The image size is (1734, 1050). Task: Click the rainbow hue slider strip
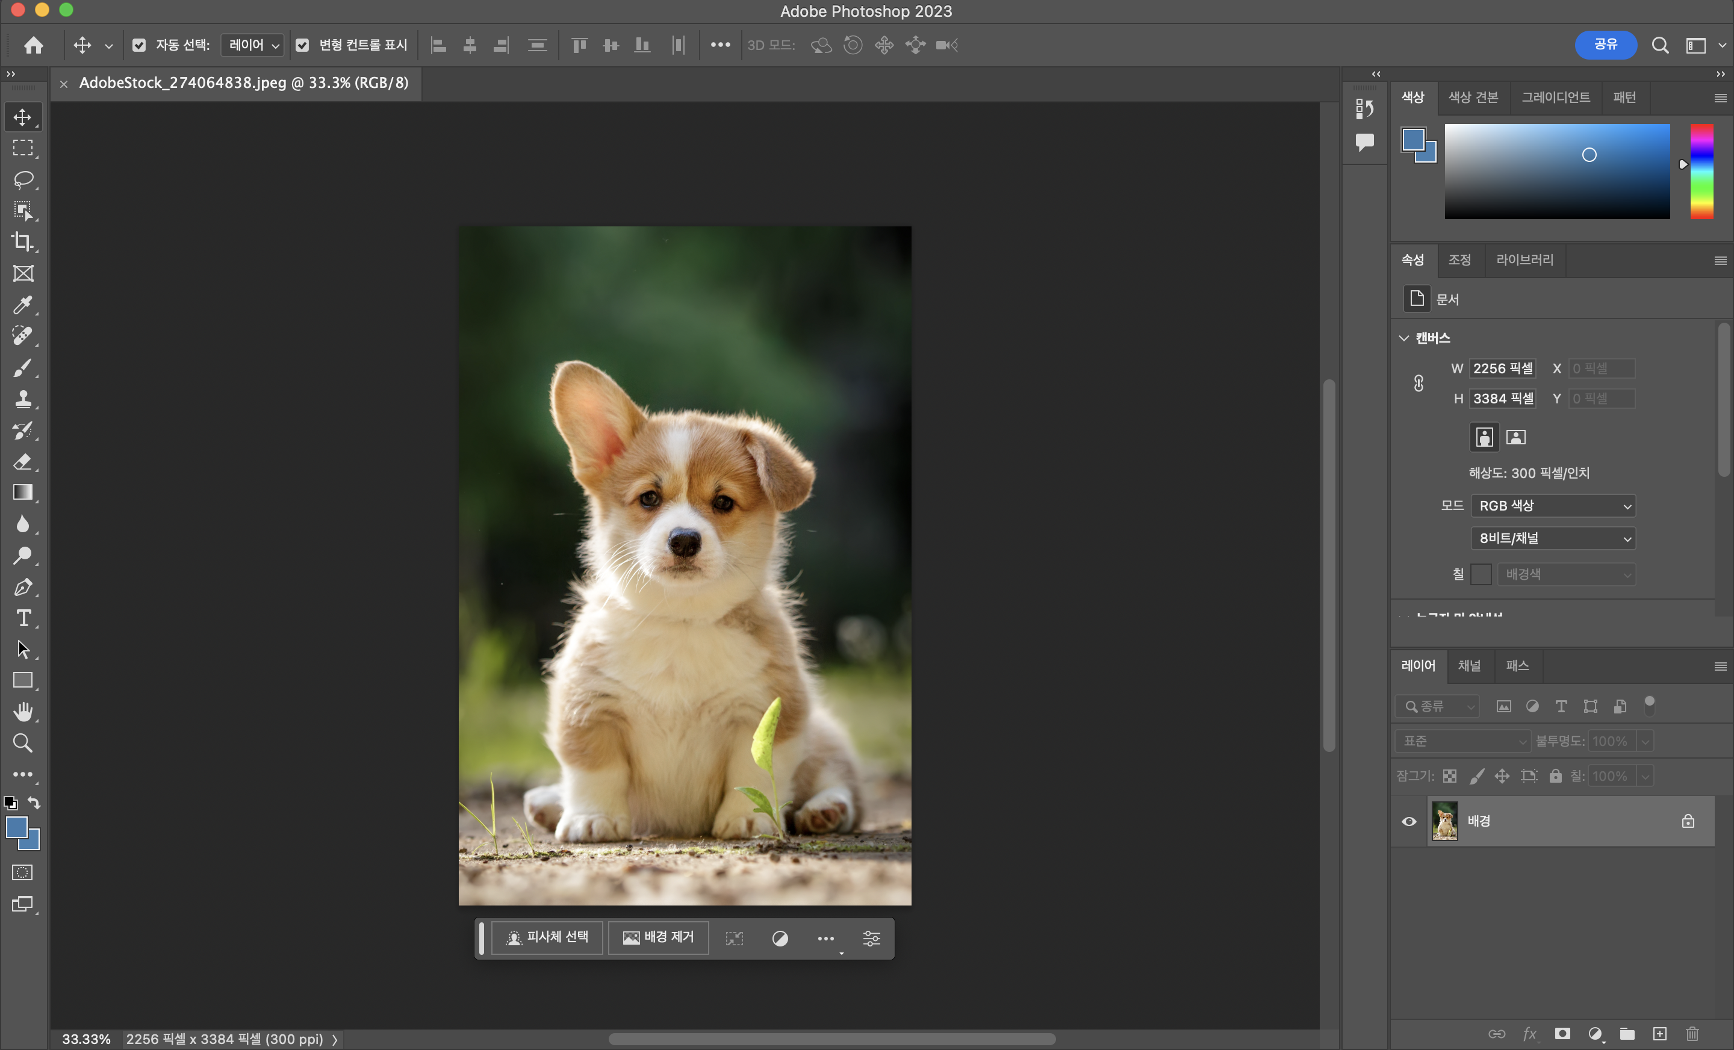(1701, 171)
